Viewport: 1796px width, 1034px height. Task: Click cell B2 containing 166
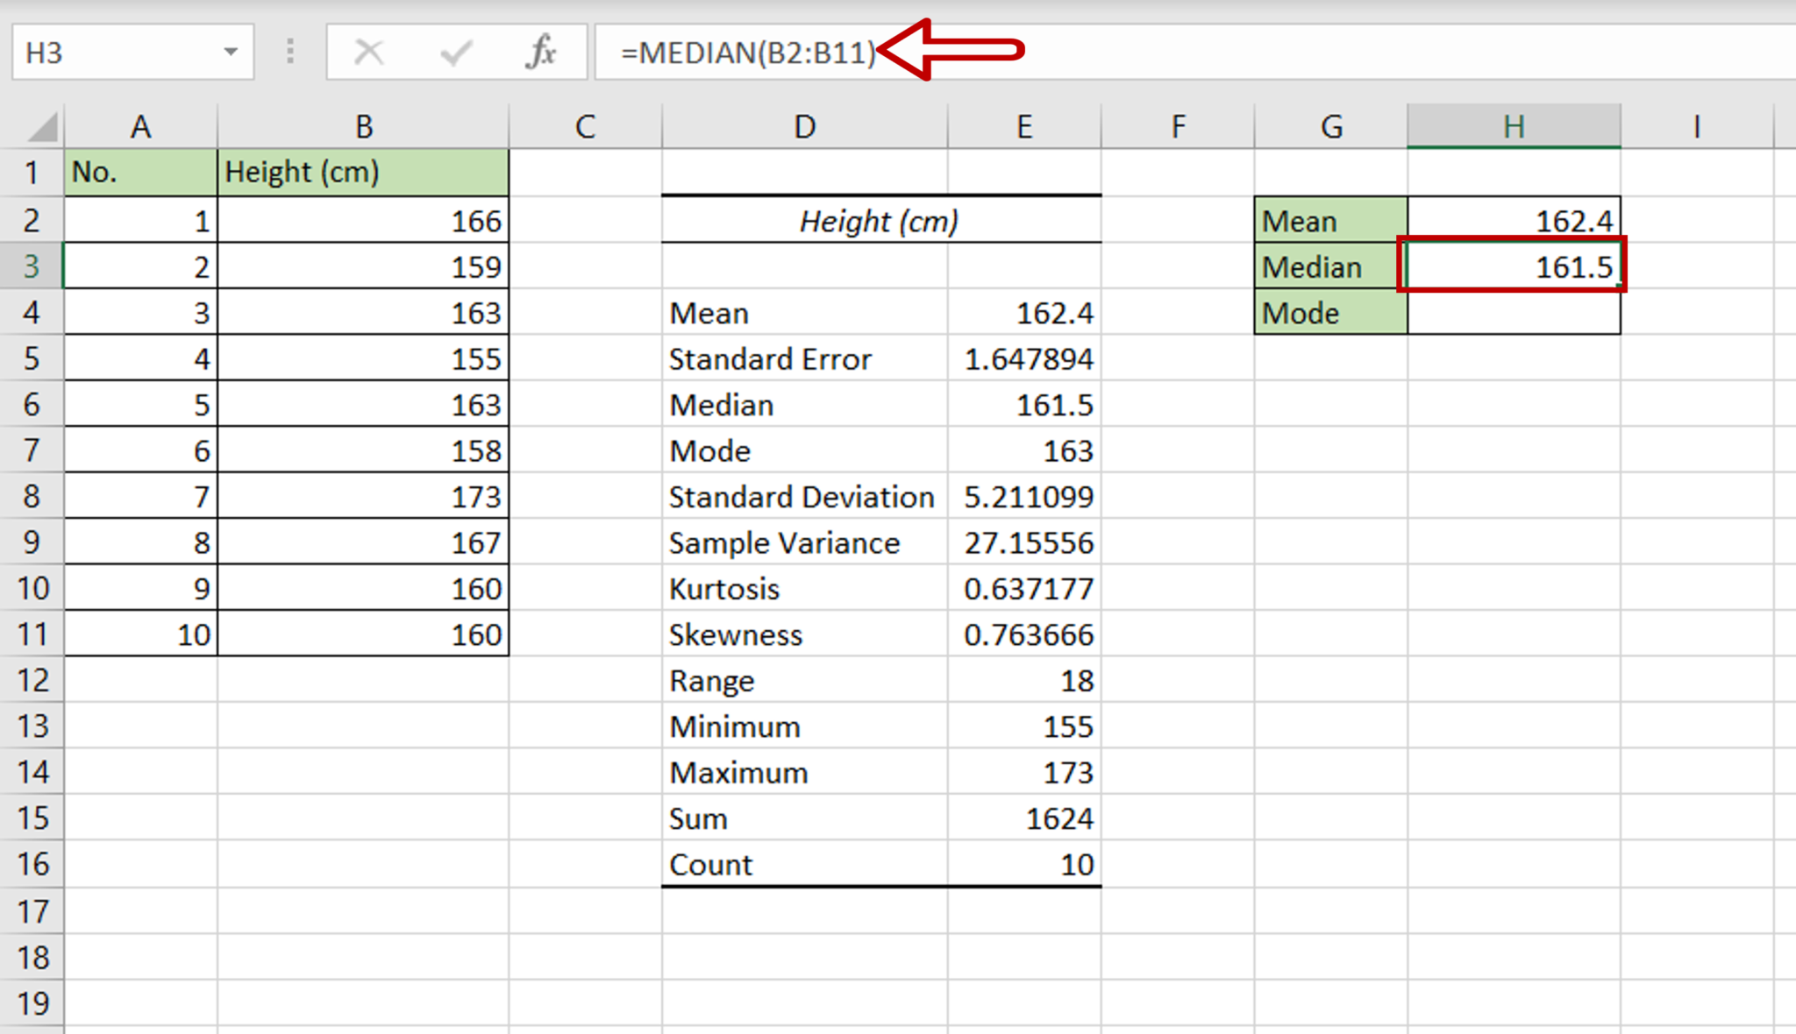click(364, 221)
